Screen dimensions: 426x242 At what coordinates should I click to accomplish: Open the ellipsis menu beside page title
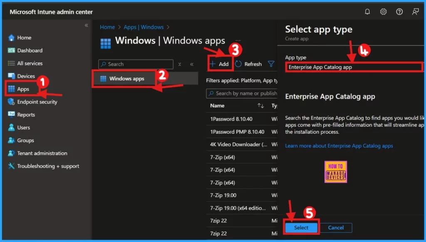[238, 40]
